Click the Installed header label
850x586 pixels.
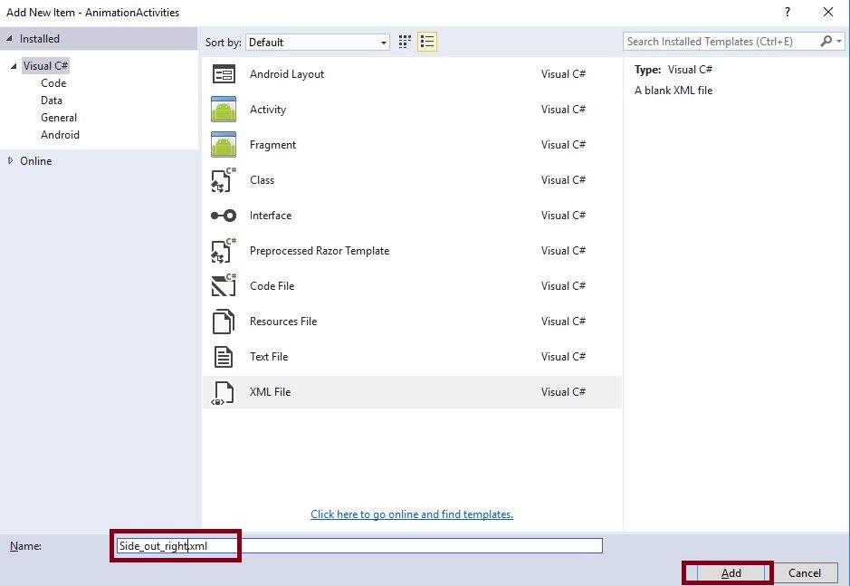(40, 39)
